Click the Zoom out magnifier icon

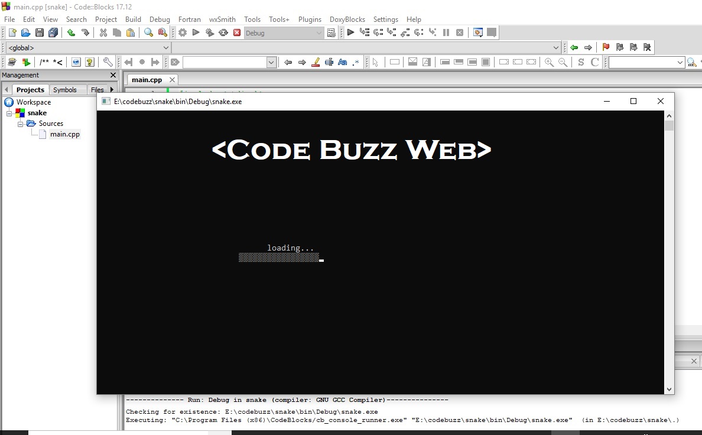563,62
